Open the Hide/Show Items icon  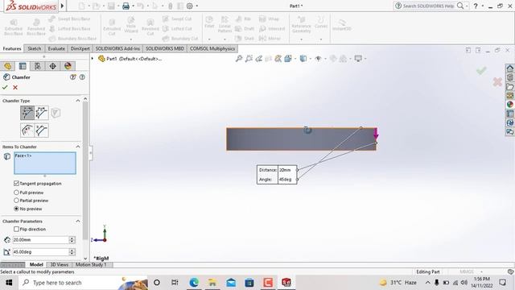click(x=319, y=59)
